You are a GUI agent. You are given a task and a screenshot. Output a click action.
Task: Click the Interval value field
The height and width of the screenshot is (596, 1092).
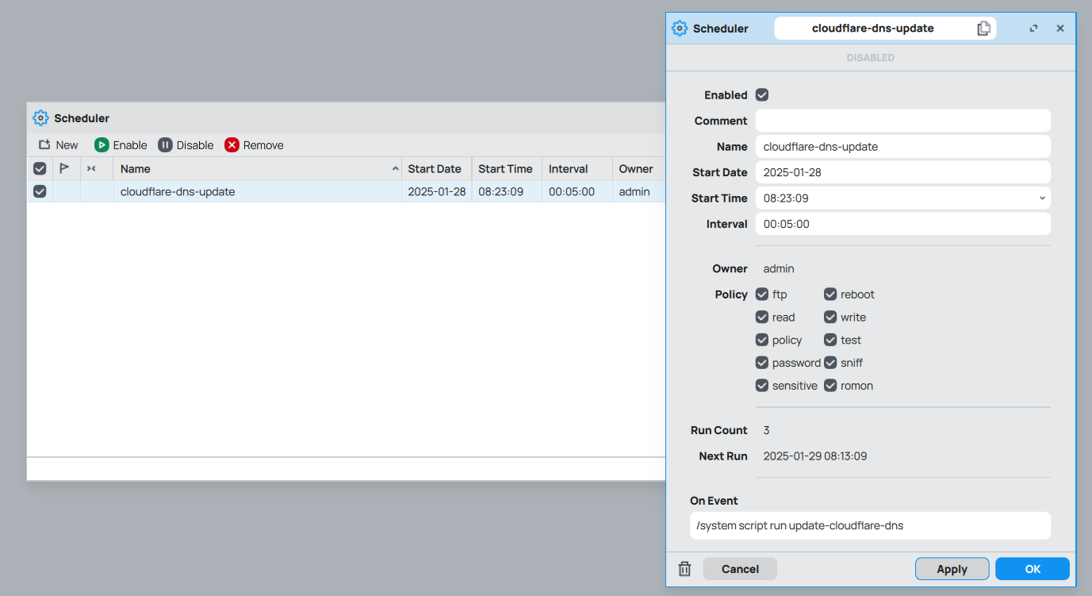pyautogui.click(x=902, y=224)
